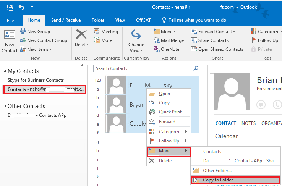Click the Private lock button
This screenshot has height=186, width=282.
(261, 49)
